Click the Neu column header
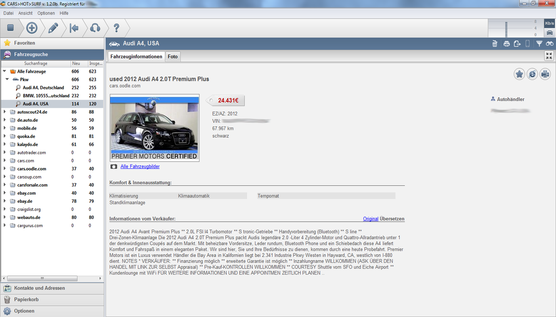Screen dimensions: 556x317 [79, 63]
